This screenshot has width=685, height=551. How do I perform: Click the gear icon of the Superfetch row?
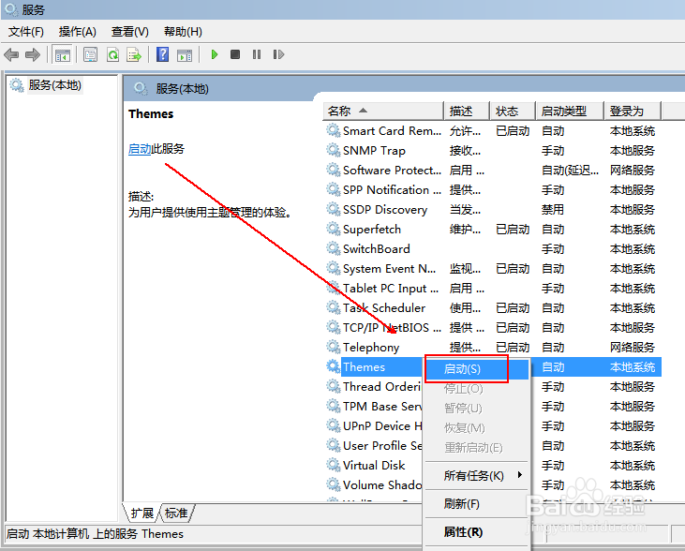click(334, 229)
